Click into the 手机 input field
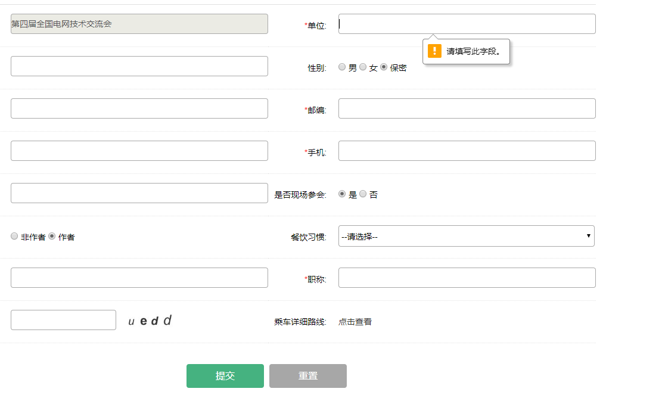This screenshot has height=401, width=662. (467, 151)
